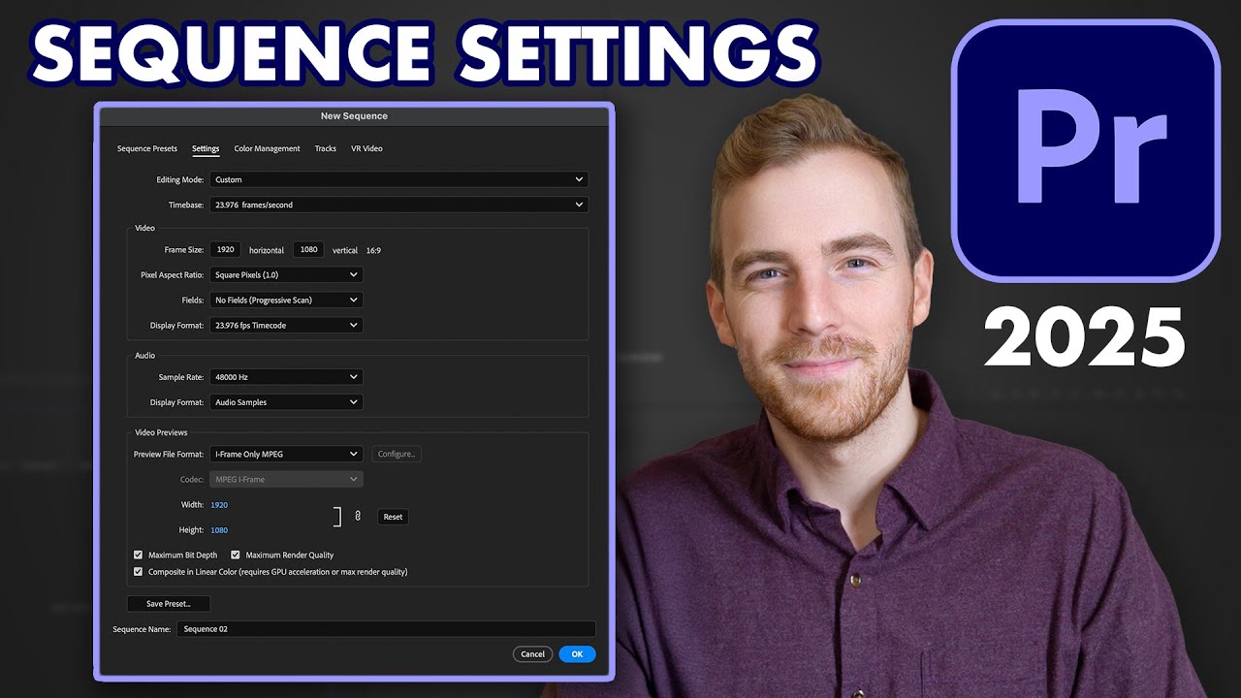Viewport: 1241px width, 698px height.
Task: Open the Editing Mode dropdown
Action: [398, 179]
